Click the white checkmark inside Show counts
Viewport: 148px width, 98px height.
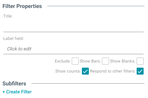(85, 71)
